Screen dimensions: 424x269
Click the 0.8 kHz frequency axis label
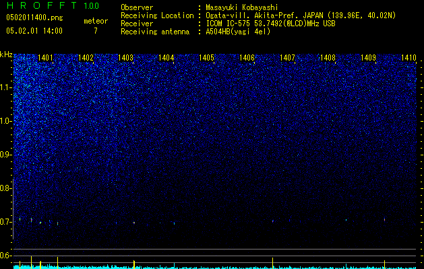[5, 188]
